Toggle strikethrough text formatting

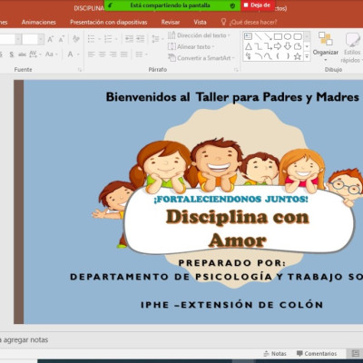22,54
